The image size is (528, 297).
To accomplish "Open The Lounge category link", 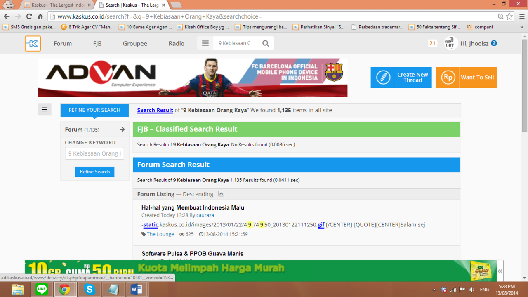I will [x=160, y=234].
